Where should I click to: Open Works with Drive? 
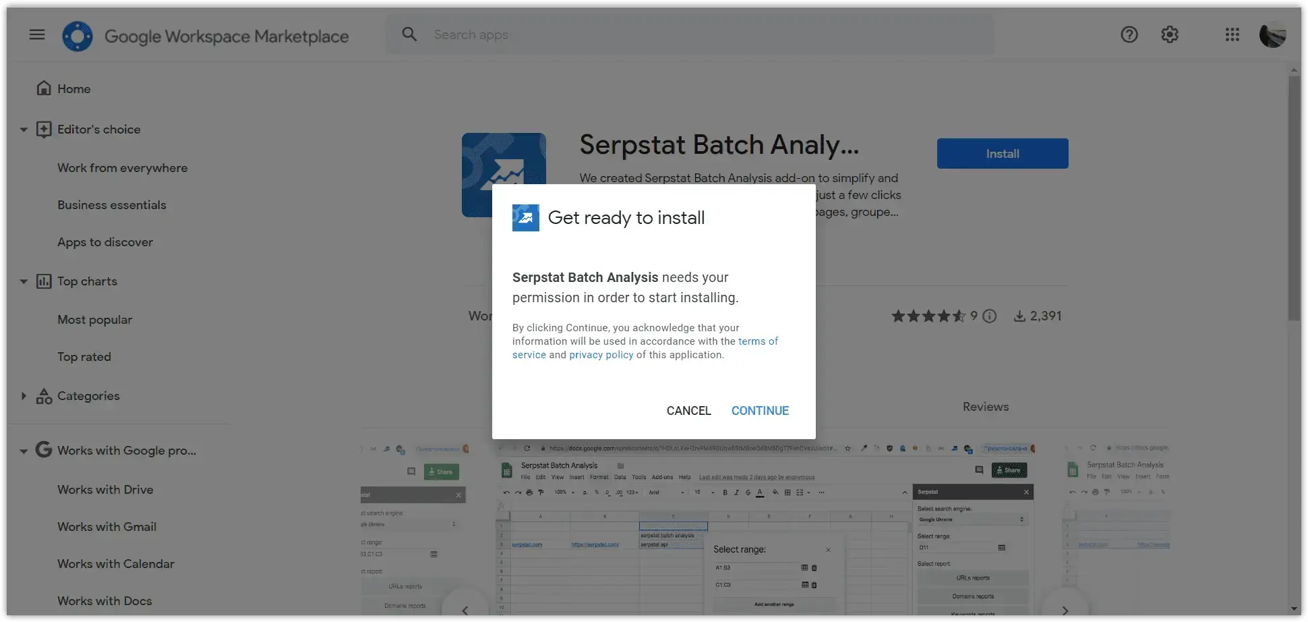coord(105,490)
